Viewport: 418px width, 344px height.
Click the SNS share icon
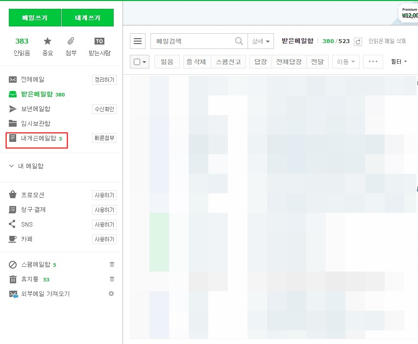[12, 224]
